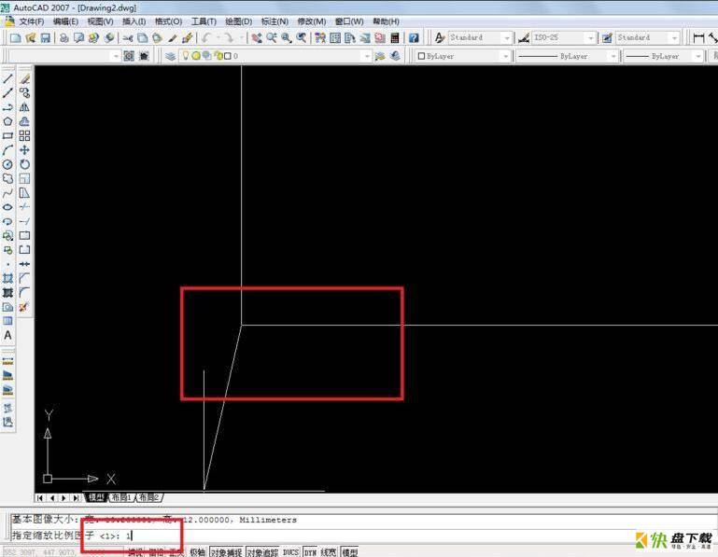Select the Multiline Text A tool
The width and height of the screenshot is (718, 557).
point(7,336)
